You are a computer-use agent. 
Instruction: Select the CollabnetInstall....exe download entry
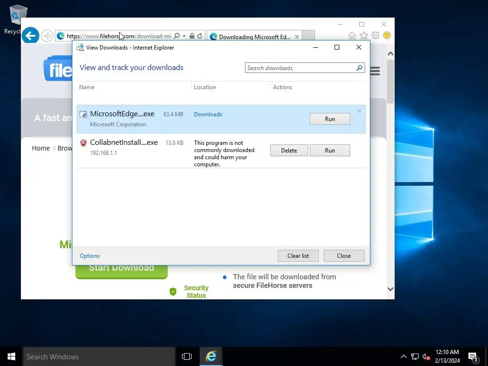[x=221, y=151]
